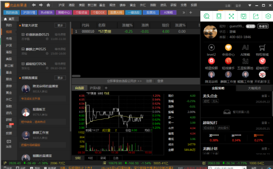Open the 会员中心 diamond icon
This screenshot has width=273, height=169.
click(228, 48)
